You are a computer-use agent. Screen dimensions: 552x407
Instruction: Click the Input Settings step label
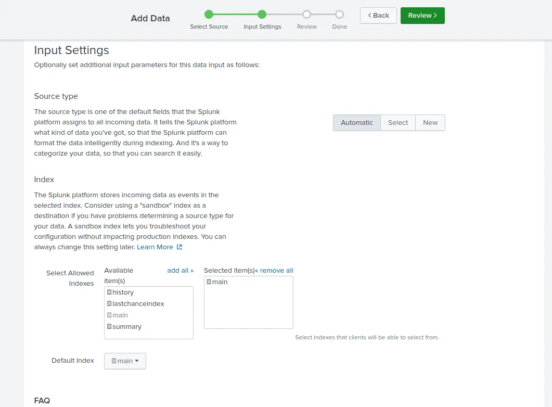[263, 27]
